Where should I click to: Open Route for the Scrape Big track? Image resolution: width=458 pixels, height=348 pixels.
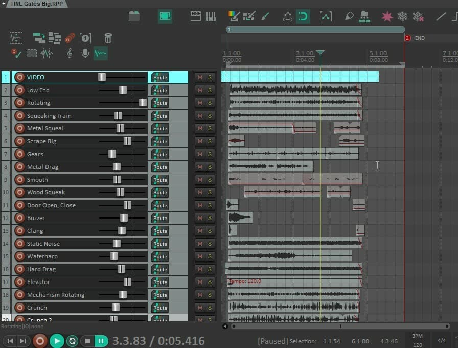(x=160, y=142)
